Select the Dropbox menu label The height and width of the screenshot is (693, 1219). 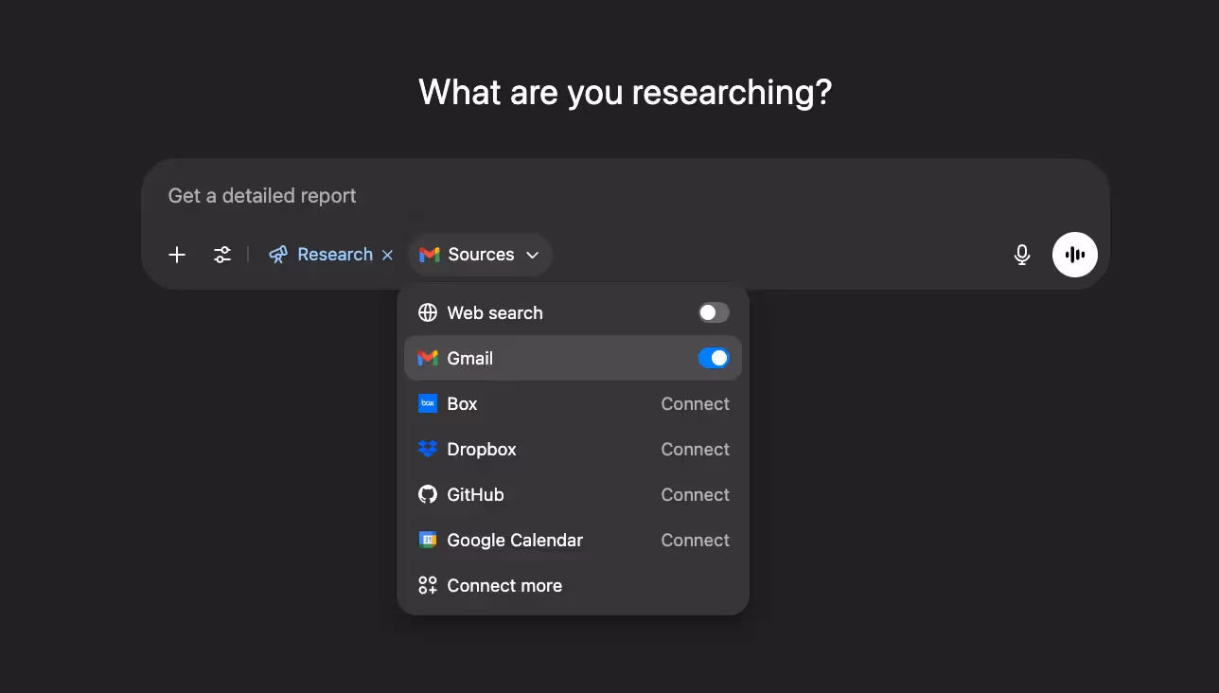[482, 449]
